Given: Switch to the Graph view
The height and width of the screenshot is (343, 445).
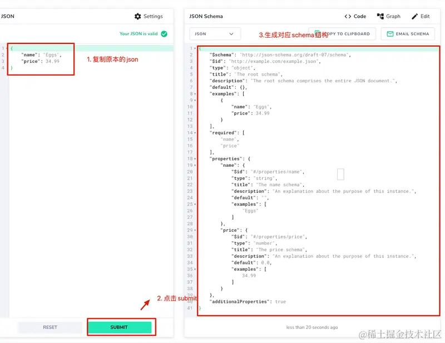Looking at the screenshot, I should pos(388,16).
